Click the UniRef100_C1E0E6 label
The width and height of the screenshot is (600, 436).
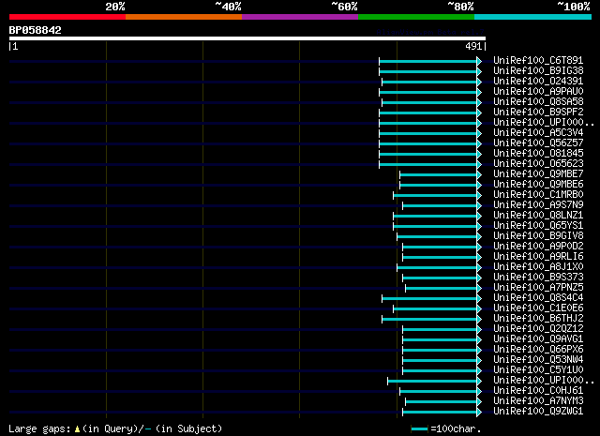pyautogui.click(x=538, y=308)
